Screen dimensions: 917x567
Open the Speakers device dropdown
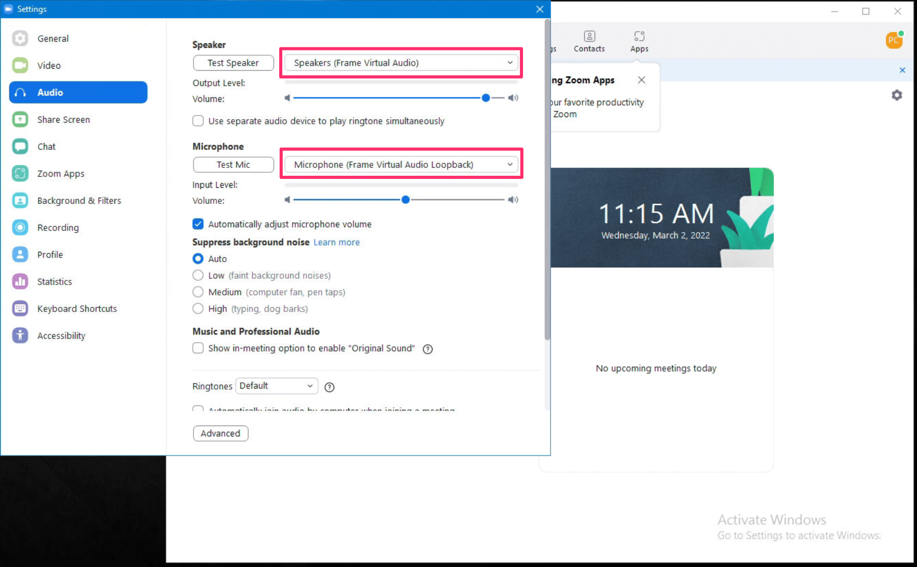(401, 63)
